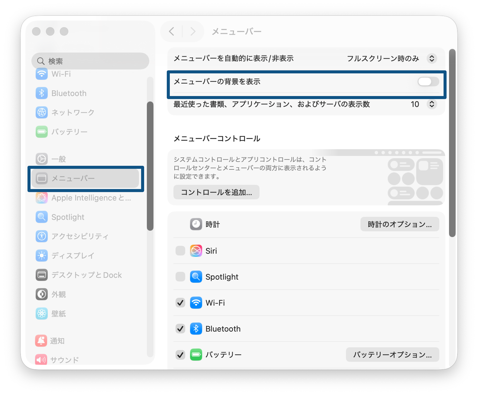This screenshot has width=478, height=395.
Task: Click the コントロールを追加… button
Action: tap(216, 192)
